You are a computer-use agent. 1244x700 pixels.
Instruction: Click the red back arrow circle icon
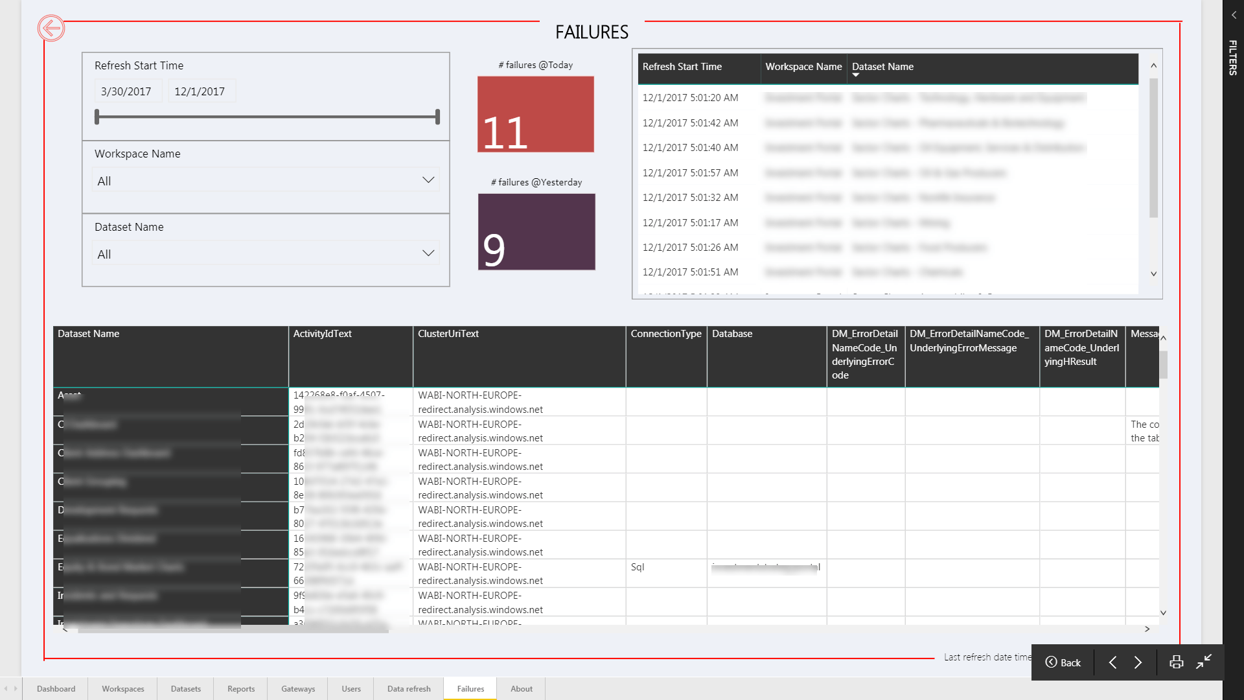(51, 28)
